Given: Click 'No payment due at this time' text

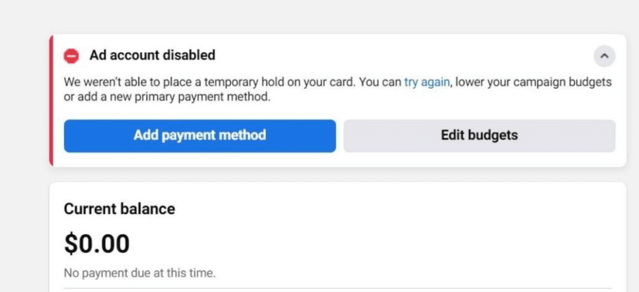Looking at the screenshot, I should point(139,273).
